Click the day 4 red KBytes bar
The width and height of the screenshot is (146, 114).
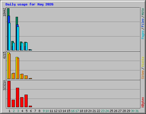tap(22, 102)
